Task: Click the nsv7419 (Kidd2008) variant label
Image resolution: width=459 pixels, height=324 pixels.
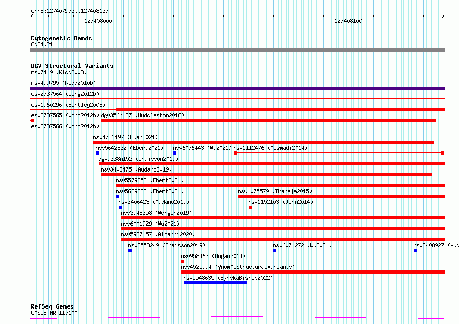Action: 59,72
